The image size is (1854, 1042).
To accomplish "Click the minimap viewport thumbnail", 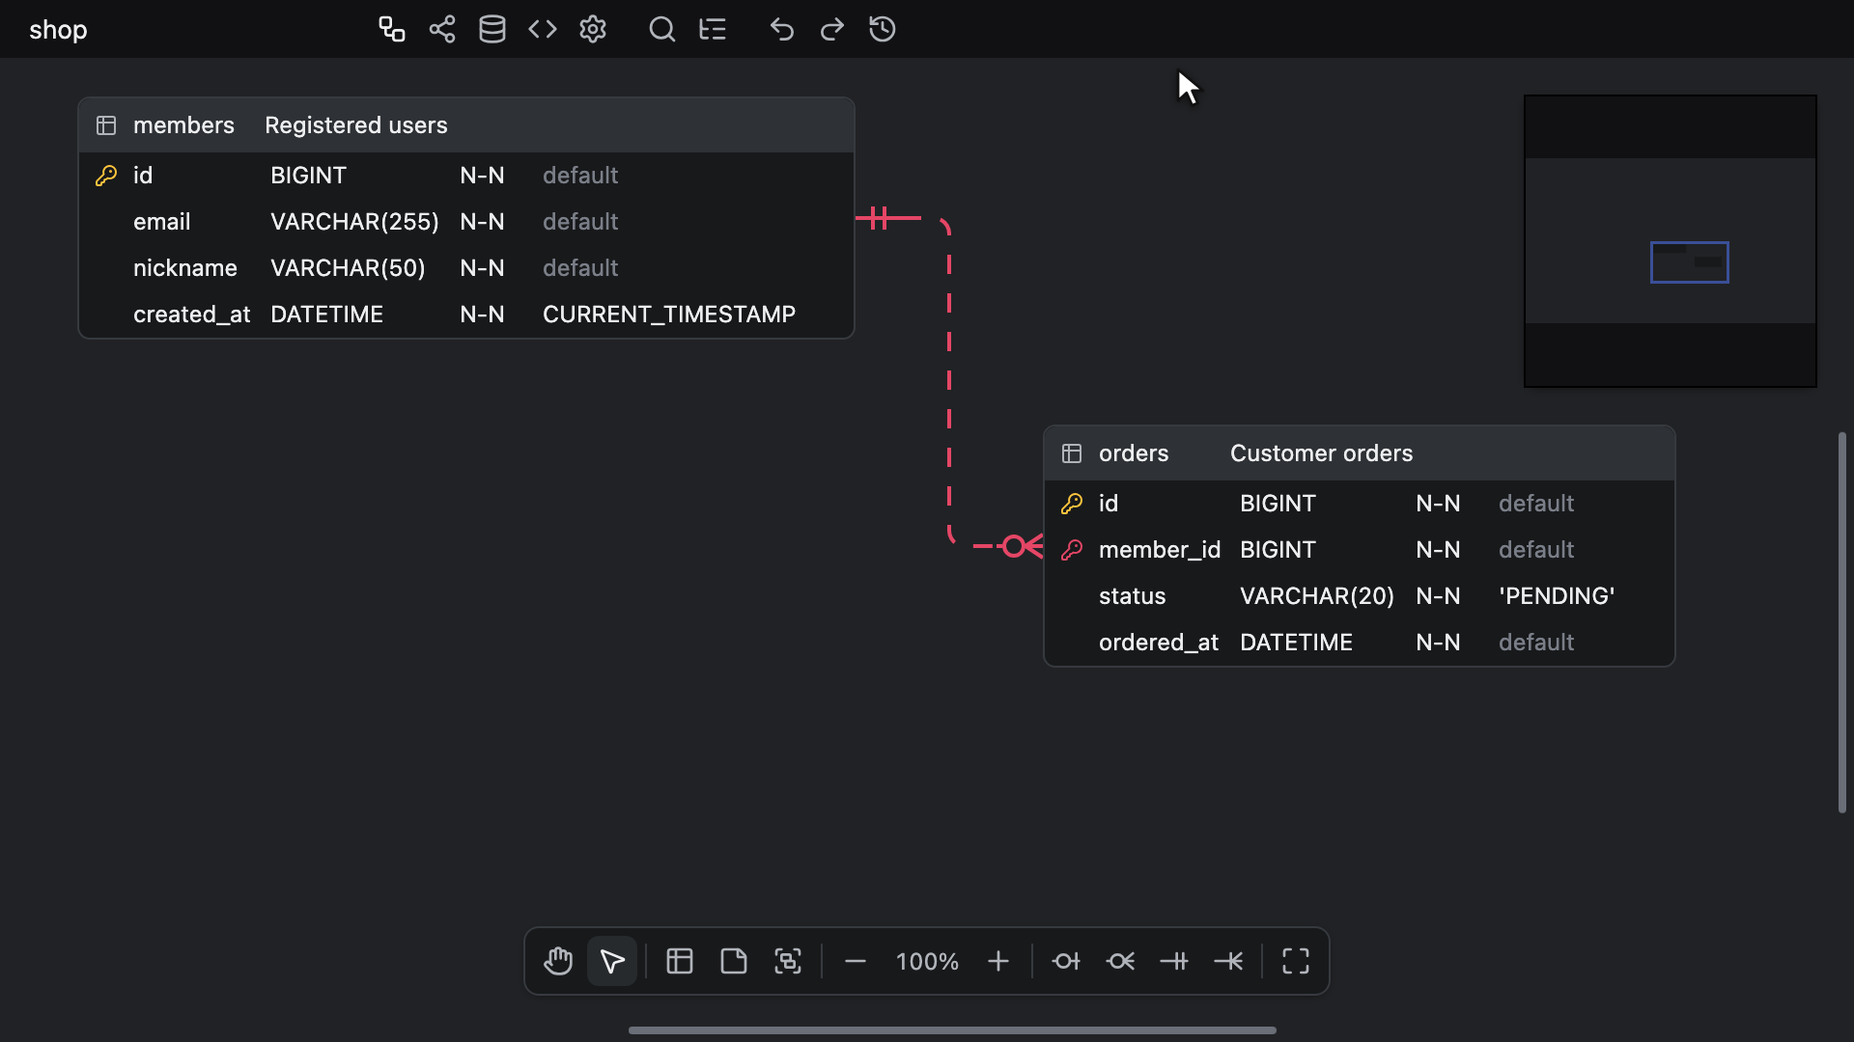I will [1690, 262].
